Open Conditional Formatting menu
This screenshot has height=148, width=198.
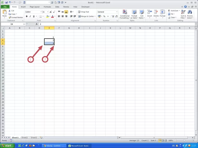click(x=125, y=14)
